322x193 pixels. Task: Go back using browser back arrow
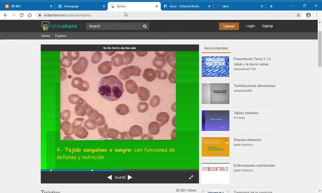click(x=6, y=15)
